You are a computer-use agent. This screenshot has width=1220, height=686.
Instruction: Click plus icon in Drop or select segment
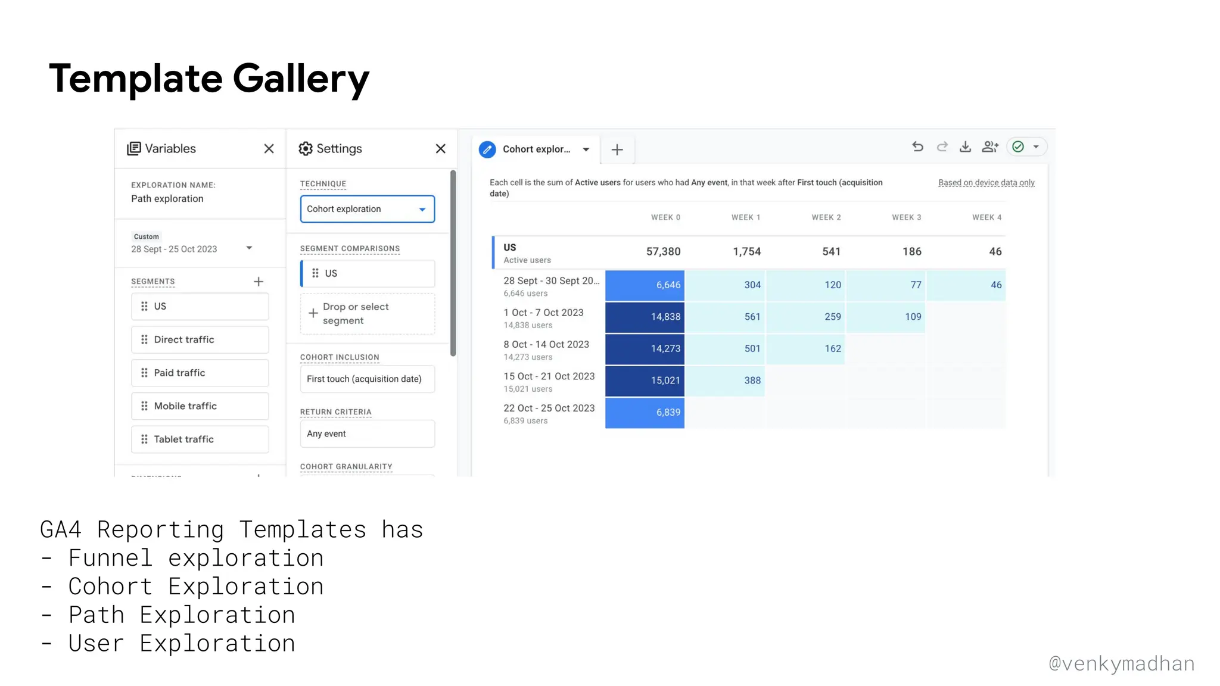tap(313, 313)
